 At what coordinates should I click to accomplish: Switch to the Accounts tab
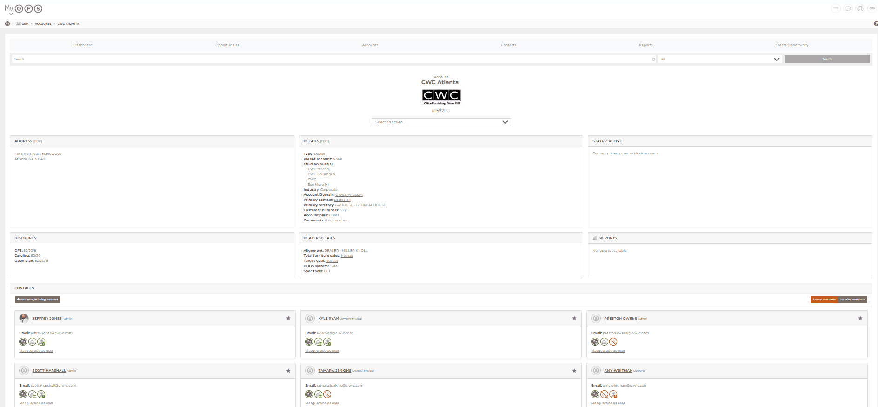[370, 45]
